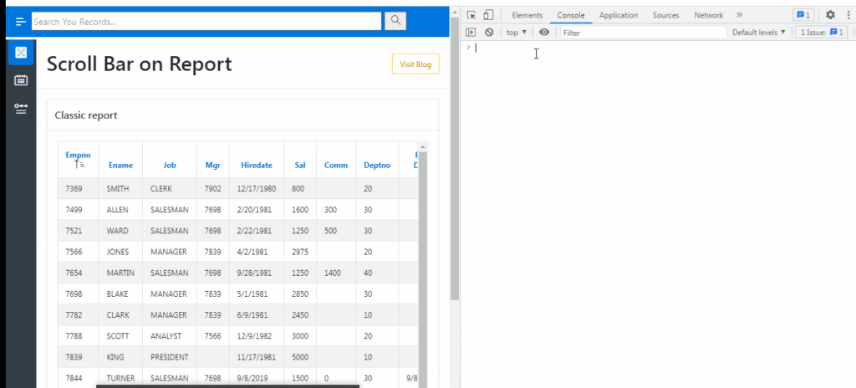Activate the inspect element picker icon
The image size is (856, 388).
(x=471, y=15)
